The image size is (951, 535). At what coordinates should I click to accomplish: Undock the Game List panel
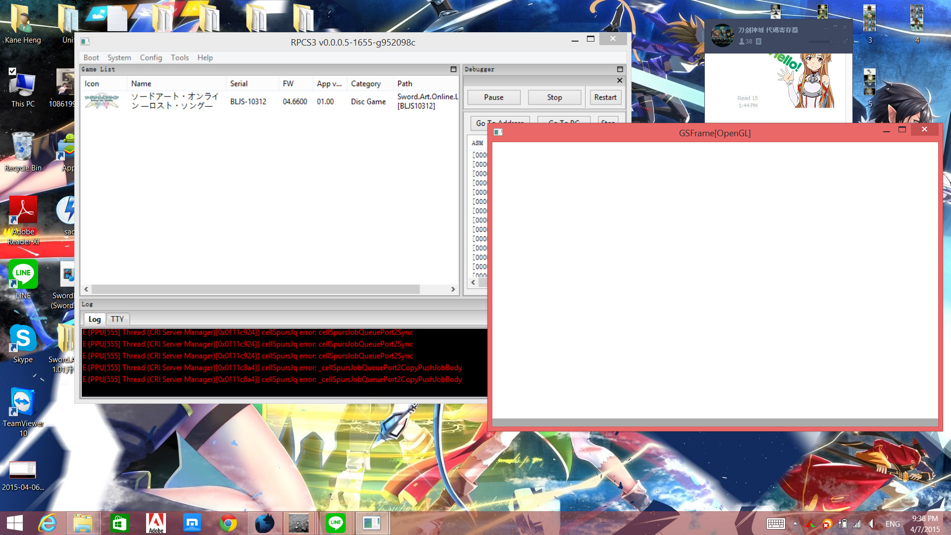click(x=453, y=69)
